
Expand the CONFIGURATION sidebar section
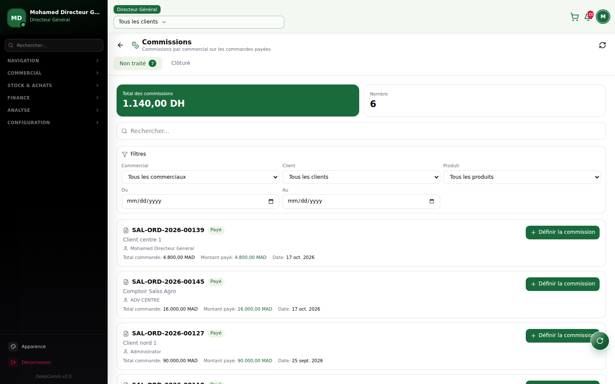click(54, 122)
